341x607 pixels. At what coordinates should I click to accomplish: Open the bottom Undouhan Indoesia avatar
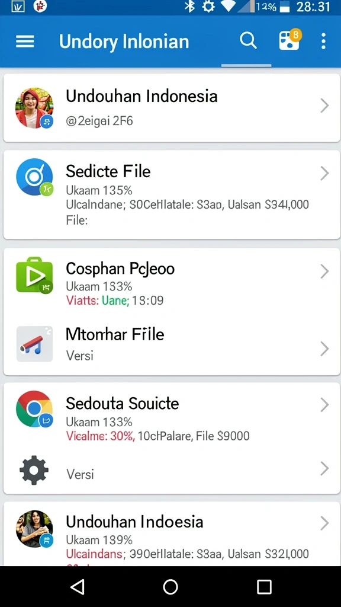click(34, 529)
